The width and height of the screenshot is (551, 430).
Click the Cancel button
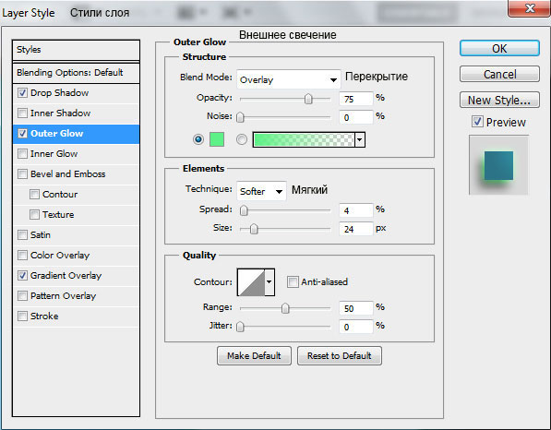click(499, 74)
